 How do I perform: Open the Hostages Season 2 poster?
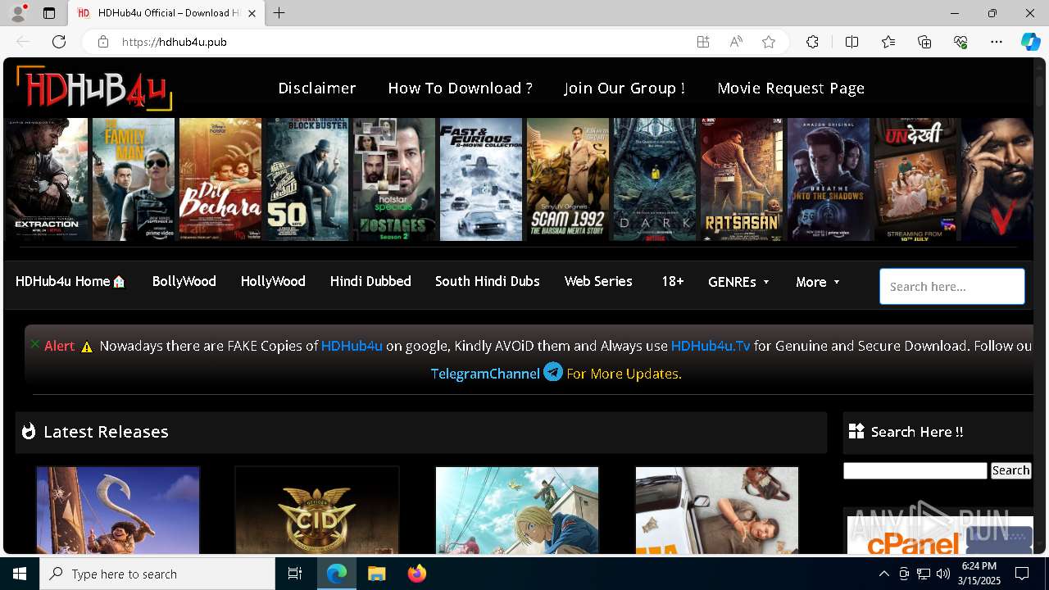coord(394,179)
